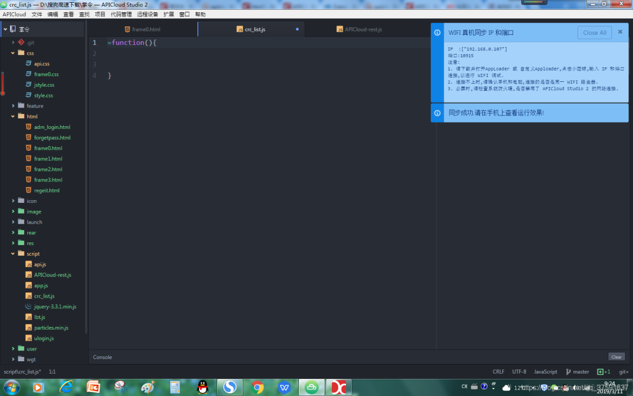Open the 编辑 menu
Image resolution: width=633 pixels, height=396 pixels.
pyautogui.click(x=52, y=14)
